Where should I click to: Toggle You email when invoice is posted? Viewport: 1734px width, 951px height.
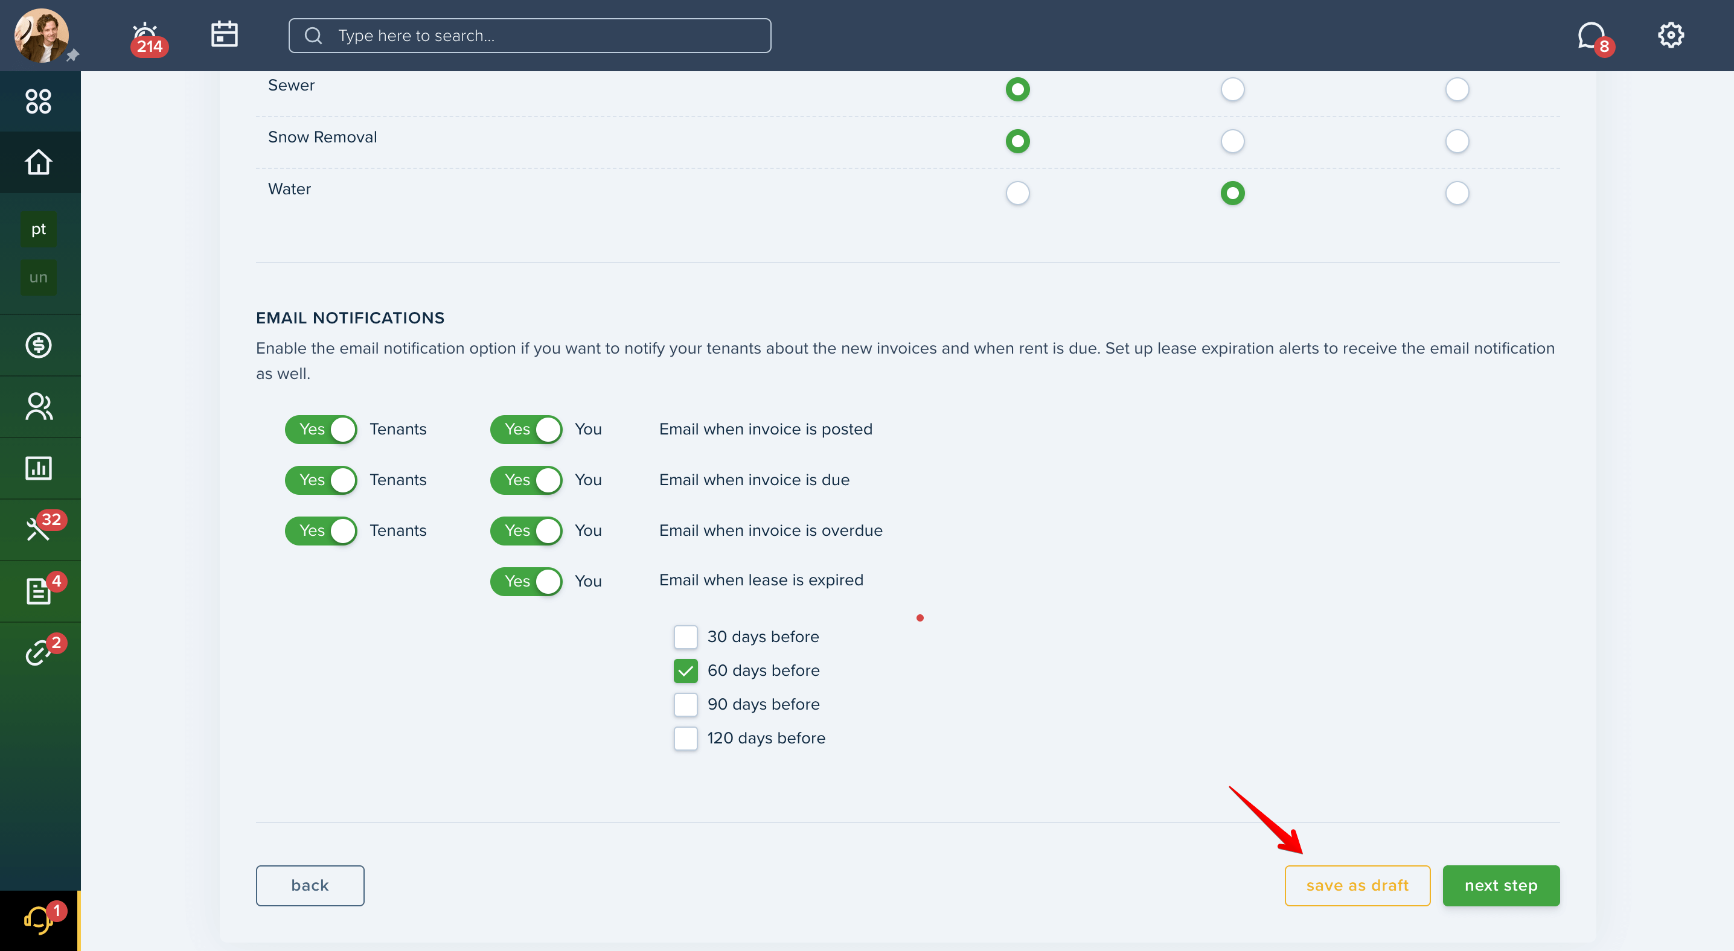click(x=526, y=429)
